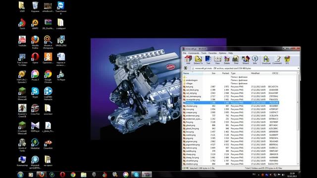Click the up-one-level icon beside address bar

pyautogui.click(x=186, y=68)
